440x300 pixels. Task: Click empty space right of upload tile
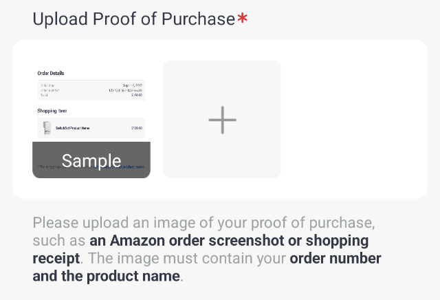click(x=351, y=120)
